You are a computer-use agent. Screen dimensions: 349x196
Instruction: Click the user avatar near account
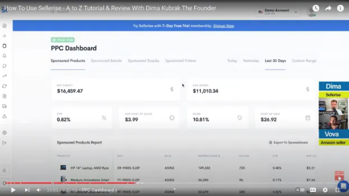click(311, 12)
